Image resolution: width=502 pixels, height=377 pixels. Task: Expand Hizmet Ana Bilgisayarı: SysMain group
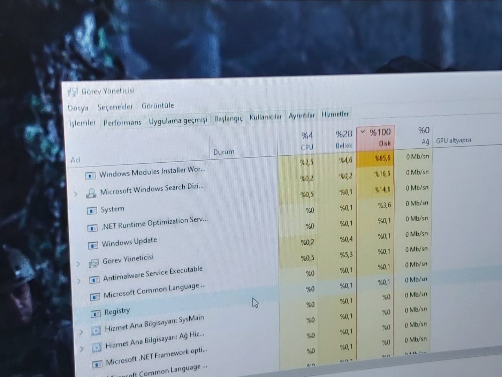click(x=81, y=332)
